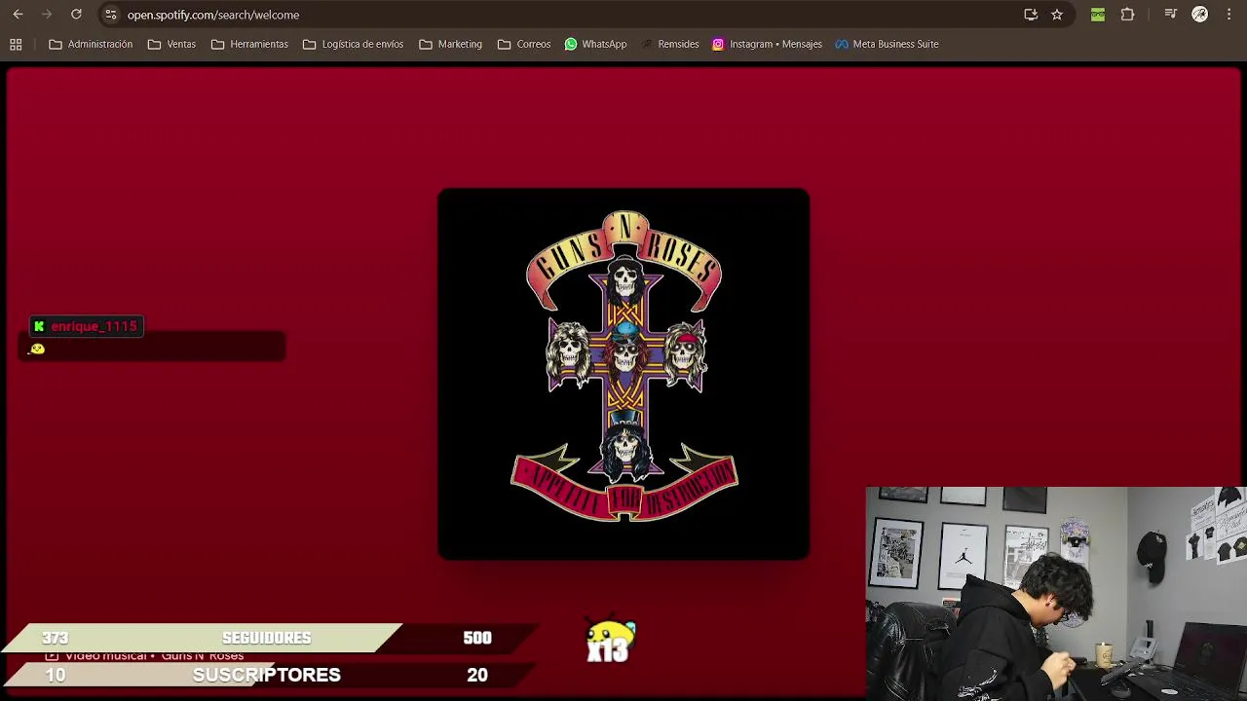Viewport: 1247px width, 701px height.
Task: Click the SEGUIDORES counter label
Action: coord(266,638)
